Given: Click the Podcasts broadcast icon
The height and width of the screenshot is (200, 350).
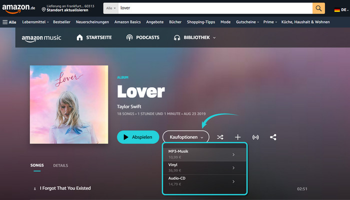Looking at the screenshot, I should click(129, 37).
